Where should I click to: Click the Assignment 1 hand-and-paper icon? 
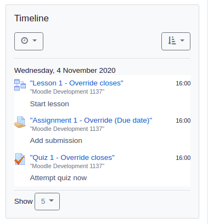20,122
